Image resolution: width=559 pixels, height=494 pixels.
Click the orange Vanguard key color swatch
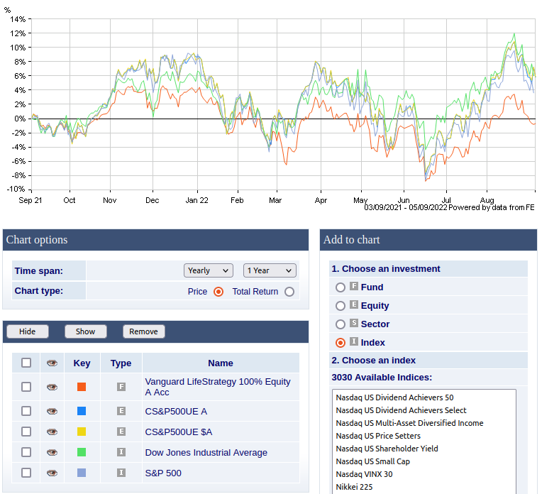[82, 387]
